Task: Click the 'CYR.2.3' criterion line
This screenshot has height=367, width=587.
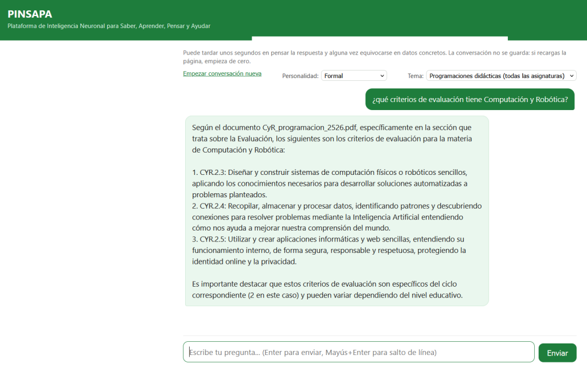Action: pyautogui.click(x=330, y=183)
